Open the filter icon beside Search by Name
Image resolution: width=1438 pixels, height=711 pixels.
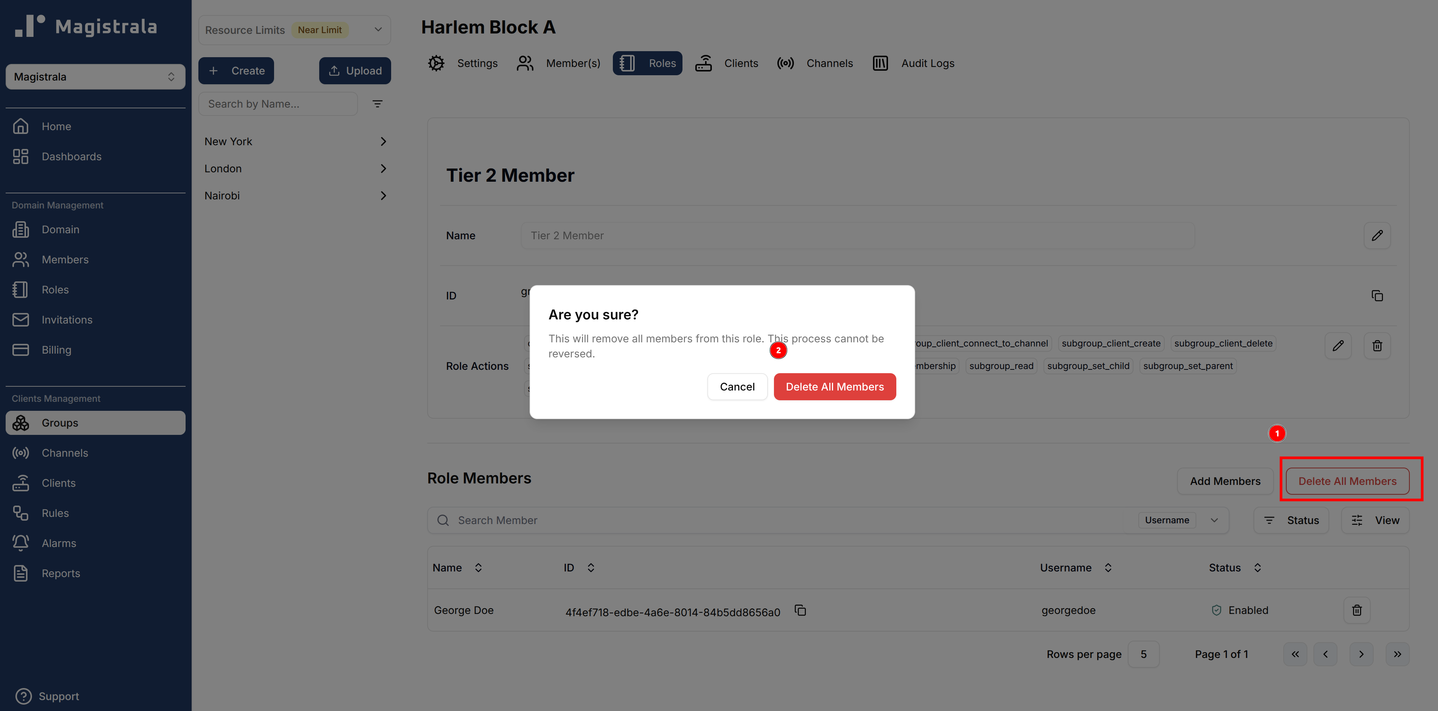[377, 104]
